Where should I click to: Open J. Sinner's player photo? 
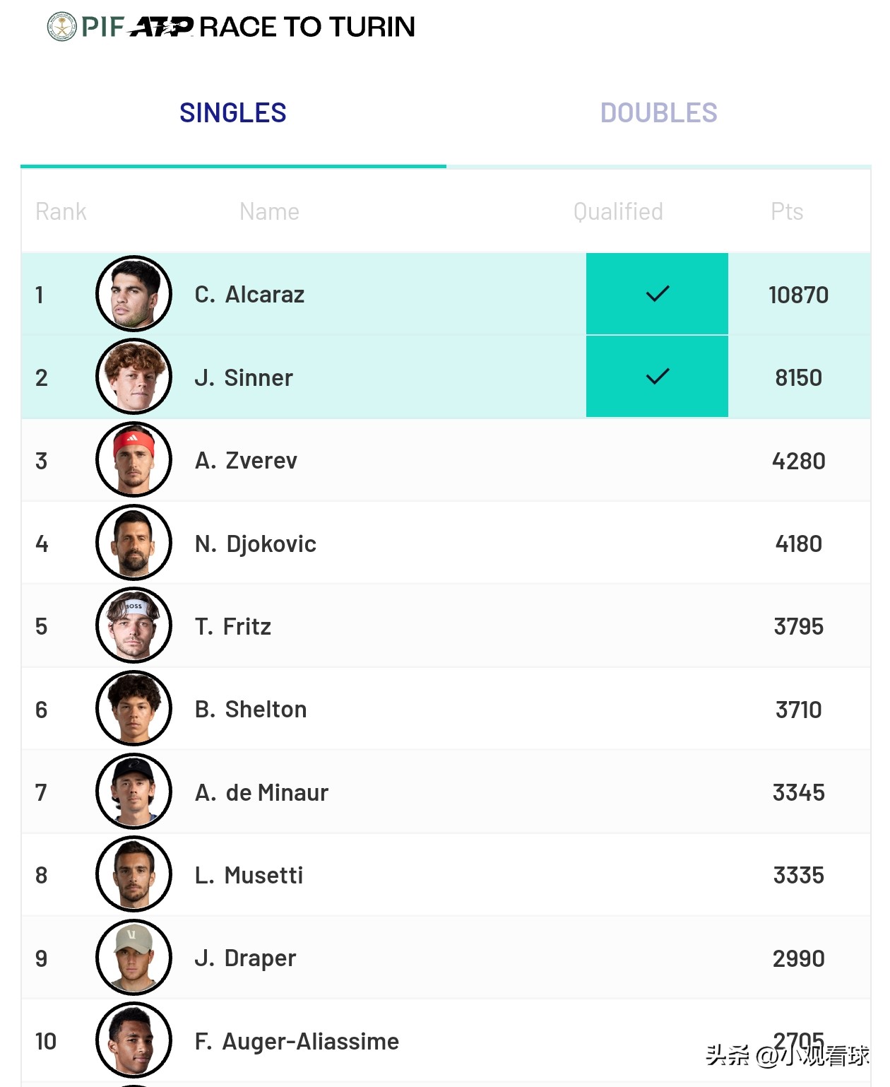coord(133,377)
